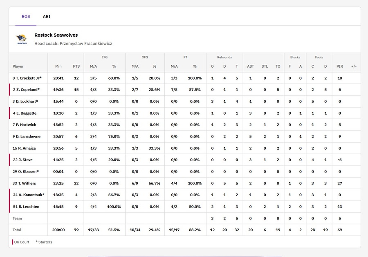
Task: Select player 3 D. Lockhart
Action: point(25,101)
